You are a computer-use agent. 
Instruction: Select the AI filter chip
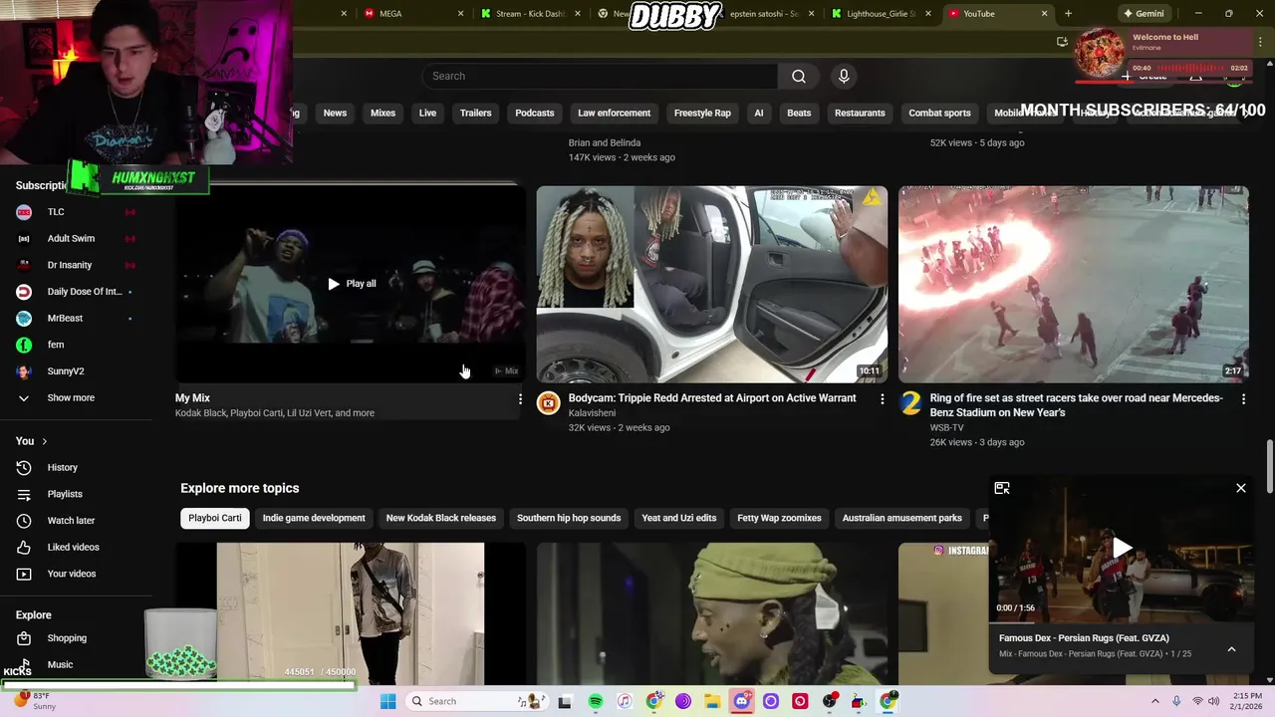(759, 113)
